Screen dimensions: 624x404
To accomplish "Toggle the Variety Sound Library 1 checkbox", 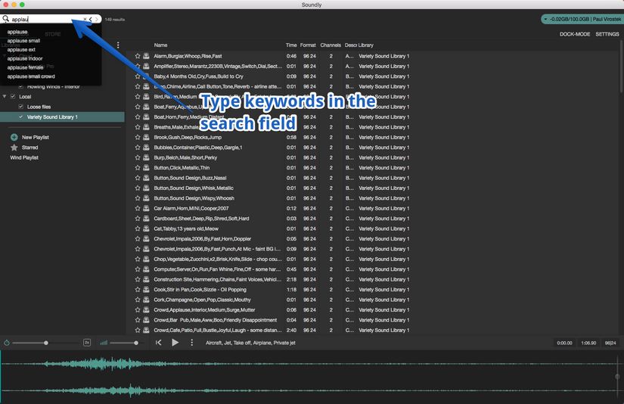I will click(21, 117).
